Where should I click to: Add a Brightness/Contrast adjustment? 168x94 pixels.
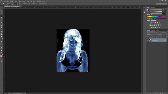point(151,23)
